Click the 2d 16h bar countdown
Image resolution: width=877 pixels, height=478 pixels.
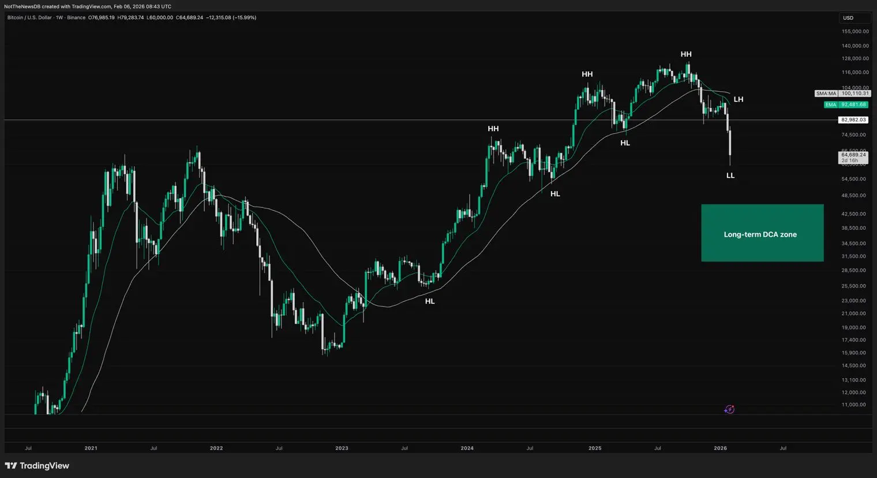[850, 160]
